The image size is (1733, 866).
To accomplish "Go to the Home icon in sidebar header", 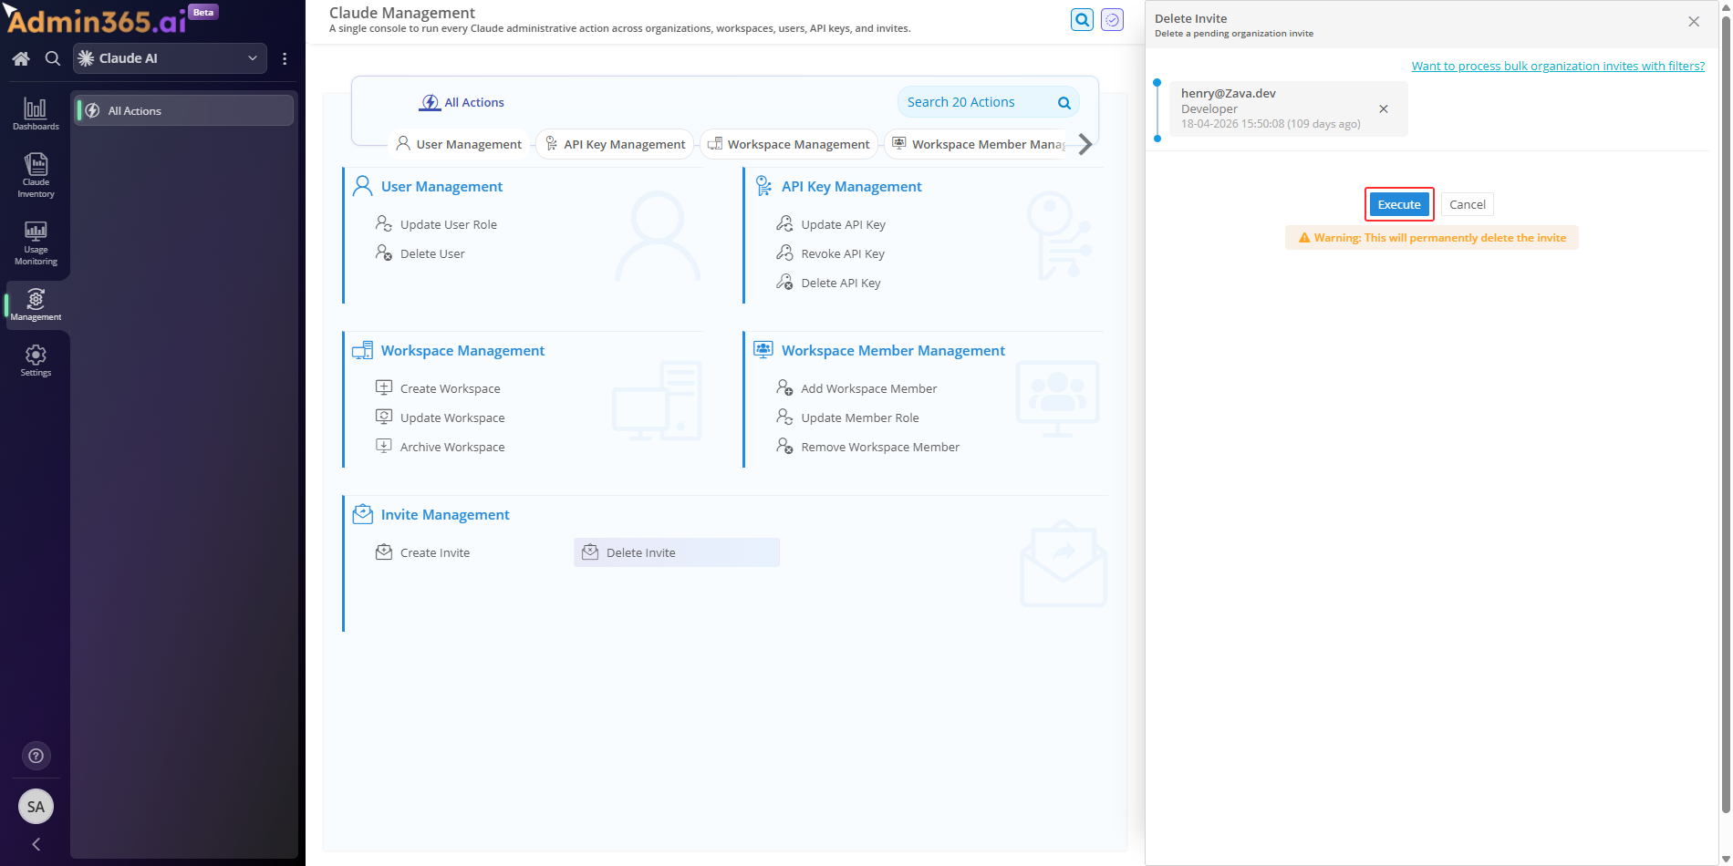I will (x=21, y=58).
